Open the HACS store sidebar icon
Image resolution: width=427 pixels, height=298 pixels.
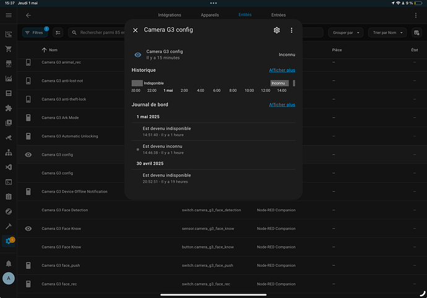9,64
